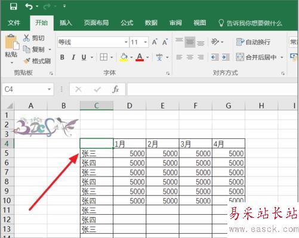Apply the yellow fill color bucket

124,57
